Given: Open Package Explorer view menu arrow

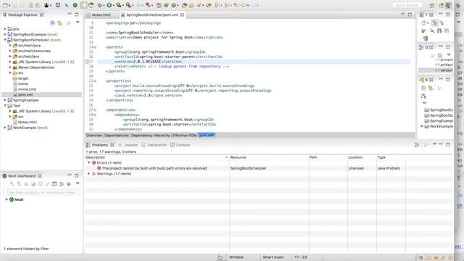Looking at the screenshot, I should pyautogui.click(x=78, y=22).
